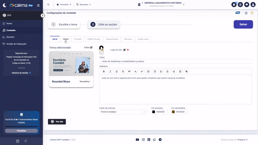Switch to Geral tab

(55, 39)
